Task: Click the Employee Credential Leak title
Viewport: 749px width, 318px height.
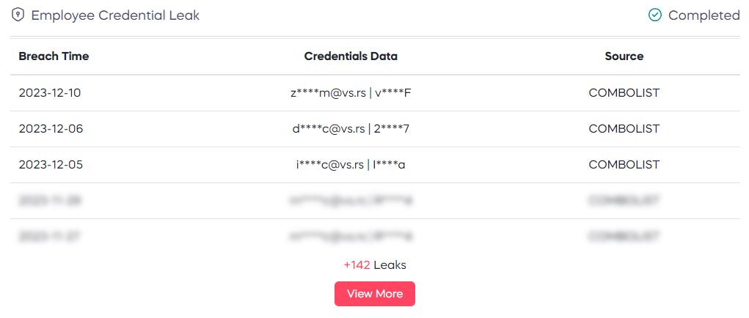Action: pos(115,15)
